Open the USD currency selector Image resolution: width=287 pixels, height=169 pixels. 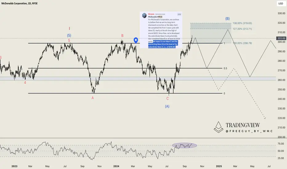click(281, 3)
